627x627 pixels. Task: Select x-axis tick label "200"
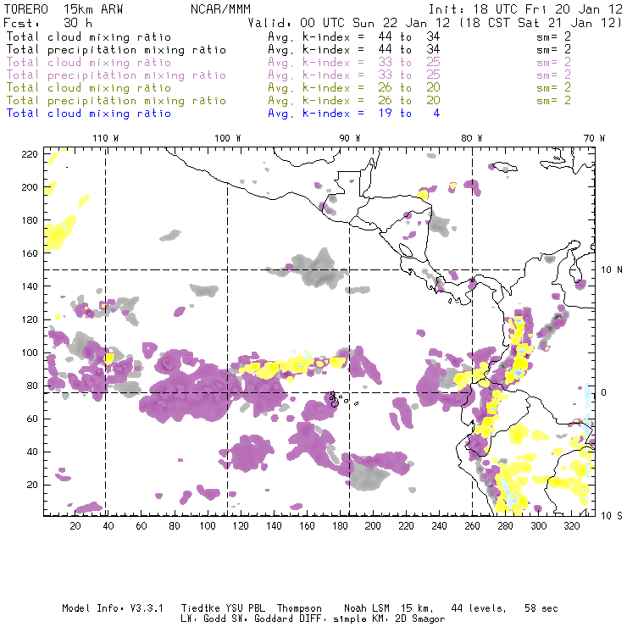coord(373,526)
